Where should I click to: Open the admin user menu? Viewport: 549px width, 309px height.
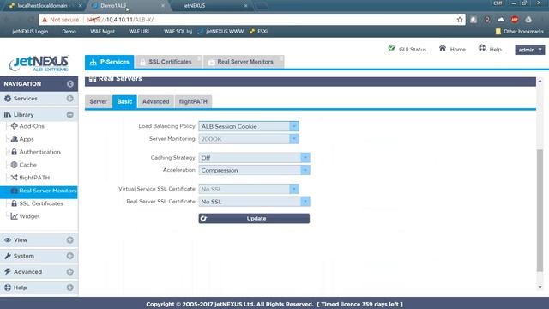(x=530, y=50)
